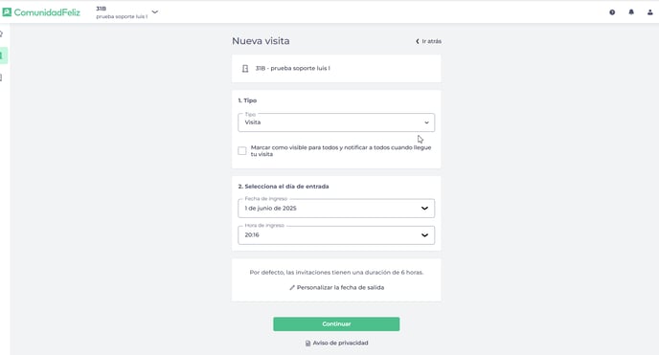The image size is (659, 355).
Task: Click the green Continuar button
Action: (336, 324)
